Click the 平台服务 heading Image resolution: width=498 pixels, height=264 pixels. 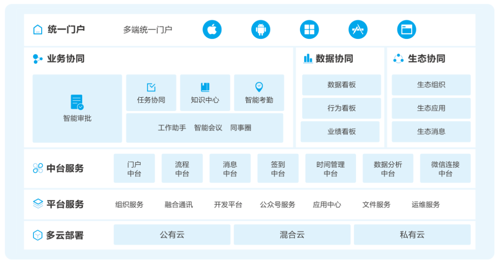tap(65, 204)
